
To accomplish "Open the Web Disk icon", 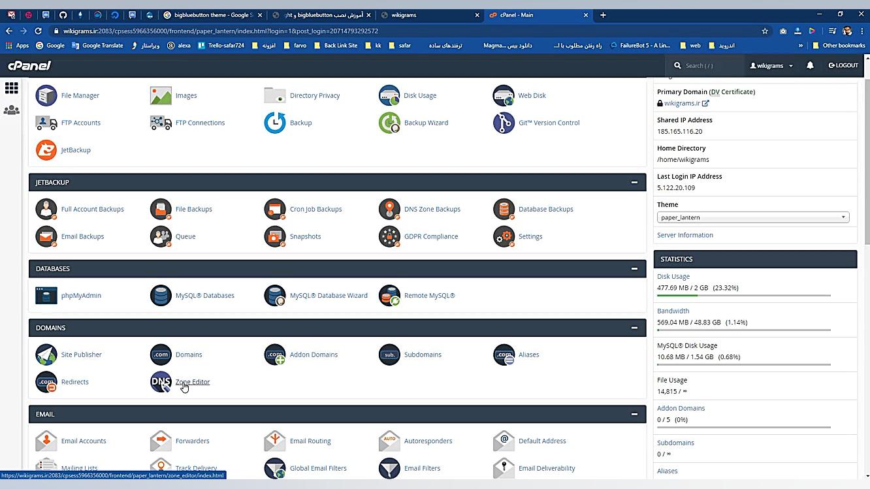I will [x=504, y=95].
